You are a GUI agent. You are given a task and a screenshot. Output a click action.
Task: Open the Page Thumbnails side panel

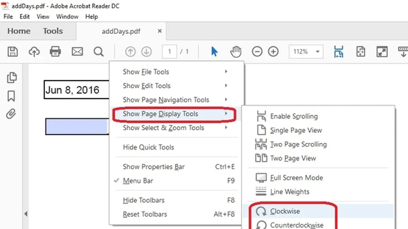pyautogui.click(x=12, y=77)
